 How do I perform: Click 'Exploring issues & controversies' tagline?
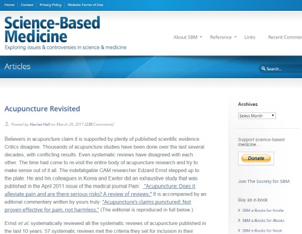click(x=65, y=48)
